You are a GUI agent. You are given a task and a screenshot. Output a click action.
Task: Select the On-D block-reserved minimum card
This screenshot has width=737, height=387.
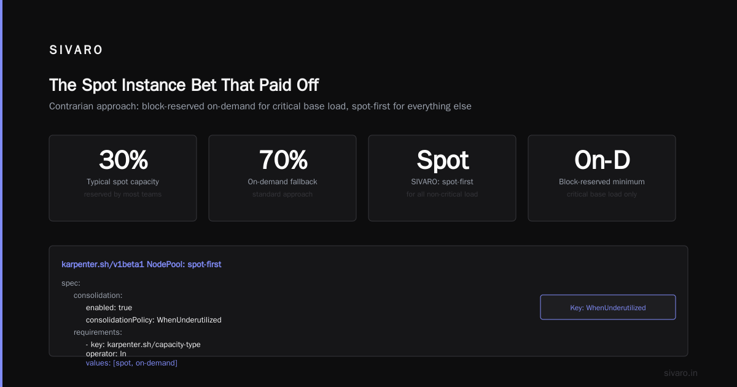coord(602,178)
